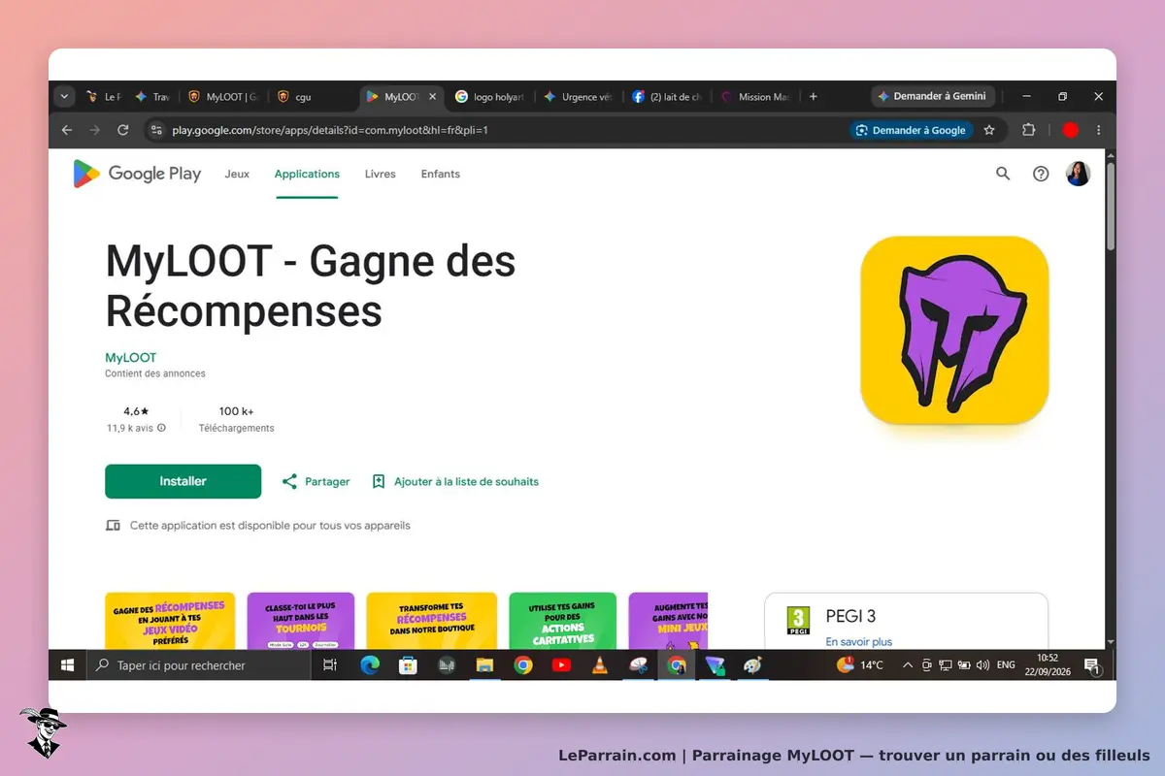
Task: Open File Explorer from taskbar
Action: pyautogui.click(x=485, y=665)
